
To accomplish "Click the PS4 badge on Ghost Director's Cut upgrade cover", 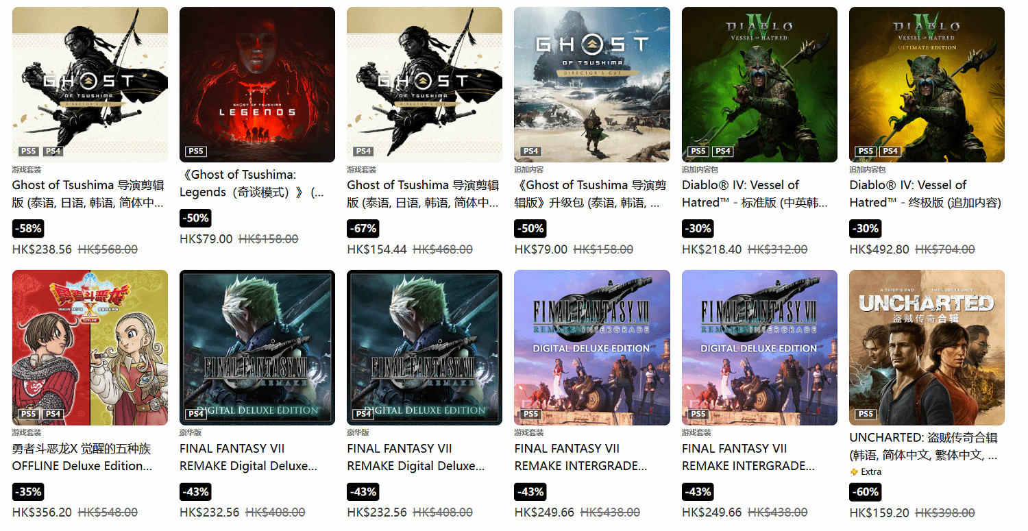I will [531, 151].
